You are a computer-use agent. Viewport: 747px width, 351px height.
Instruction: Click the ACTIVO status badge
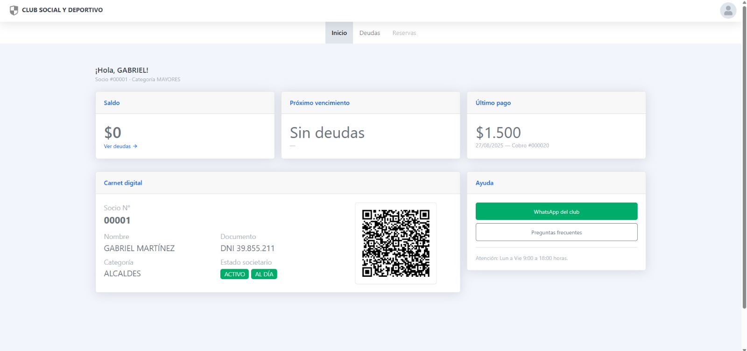click(234, 274)
